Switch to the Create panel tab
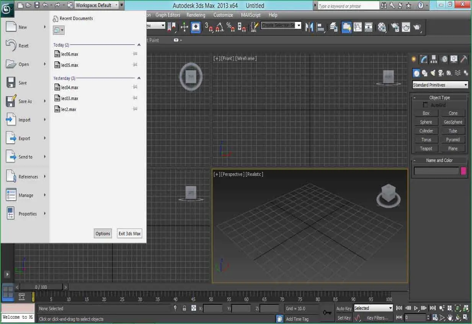The height and width of the screenshot is (324, 472). [x=414, y=59]
